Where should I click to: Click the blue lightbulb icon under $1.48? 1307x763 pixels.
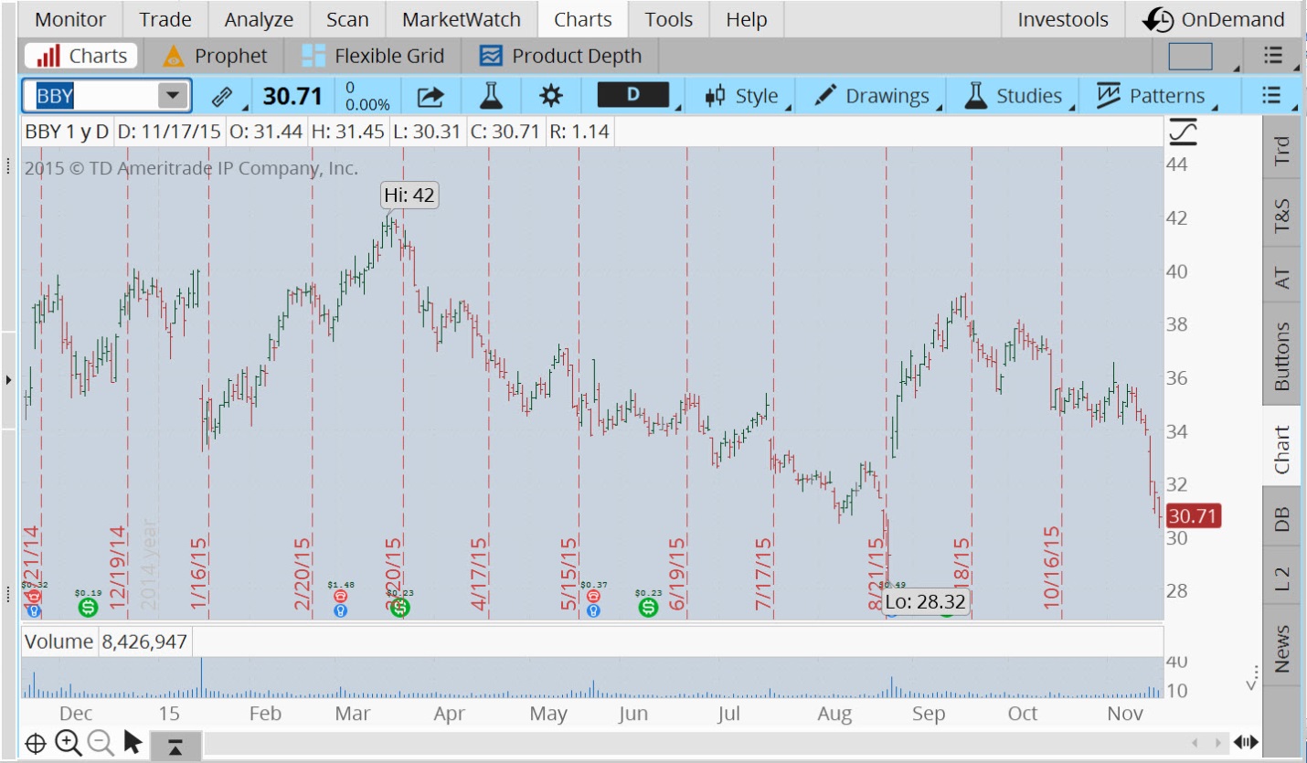click(340, 610)
